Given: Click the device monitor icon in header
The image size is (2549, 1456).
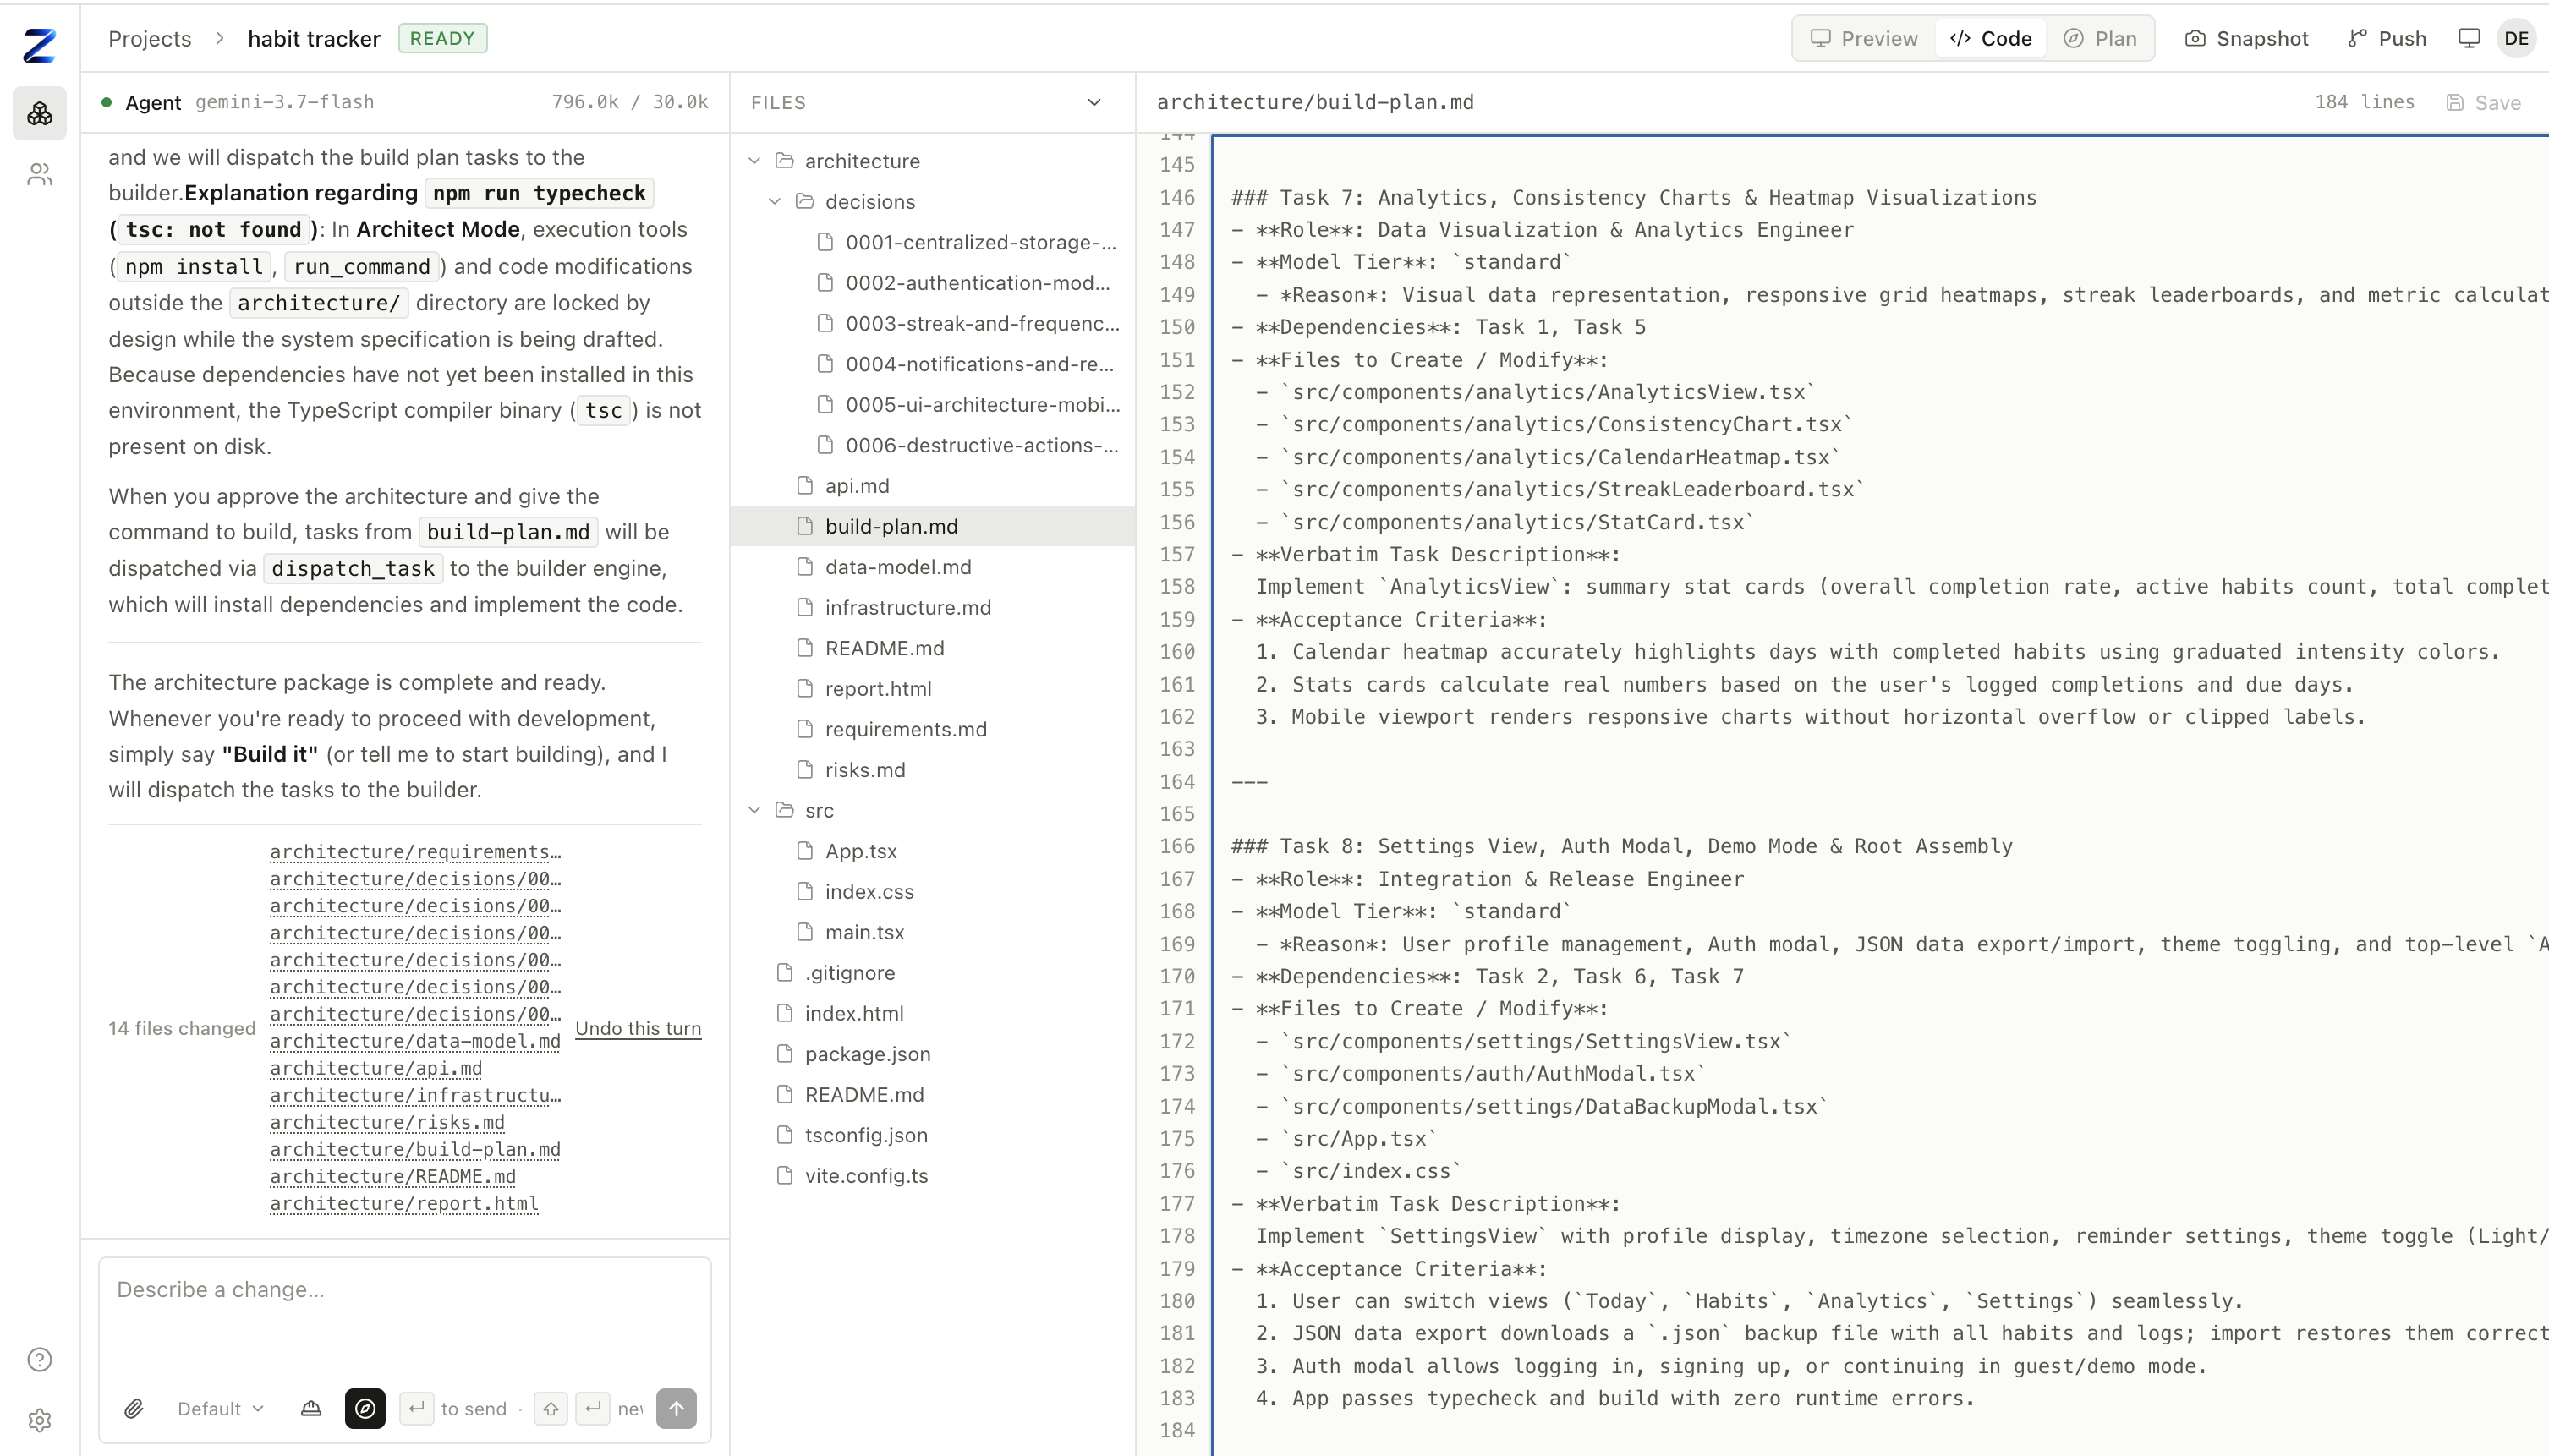Looking at the screenshot, I should [x=2469, y=38].
